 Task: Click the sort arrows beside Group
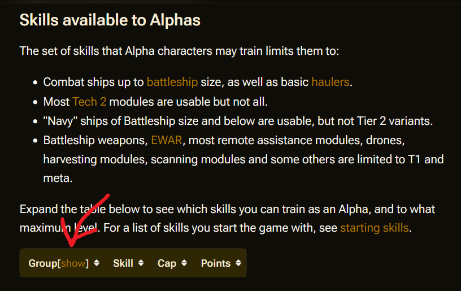coord(97,263)
